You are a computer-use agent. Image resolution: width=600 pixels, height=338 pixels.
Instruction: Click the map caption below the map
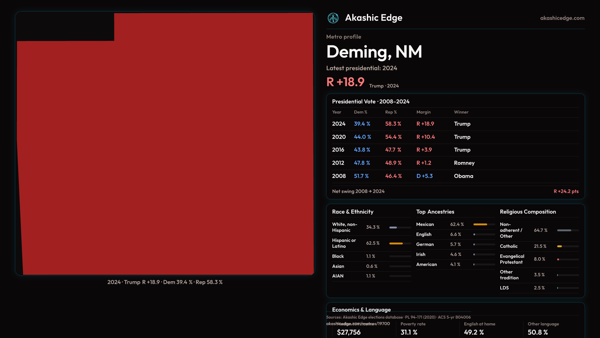165,282
